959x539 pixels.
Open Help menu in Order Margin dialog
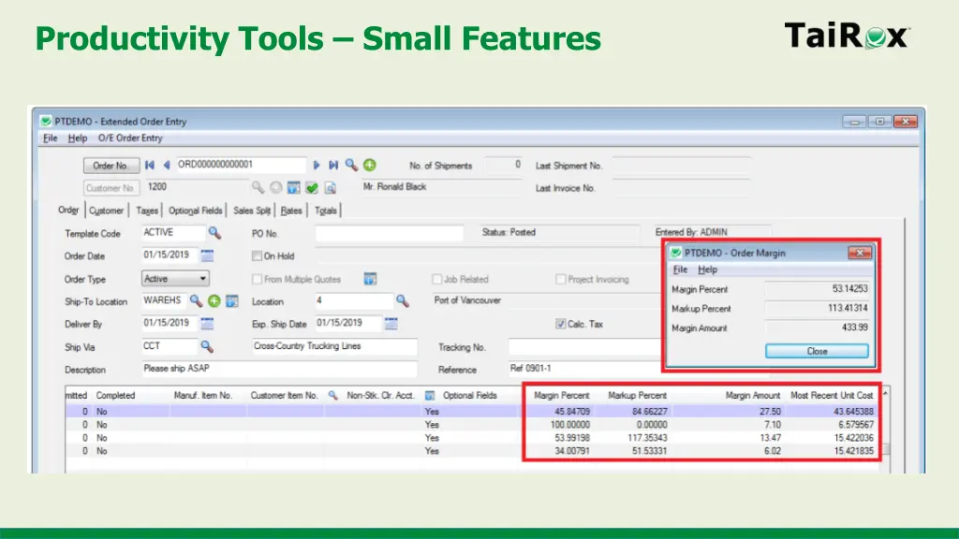coord(707,269)
